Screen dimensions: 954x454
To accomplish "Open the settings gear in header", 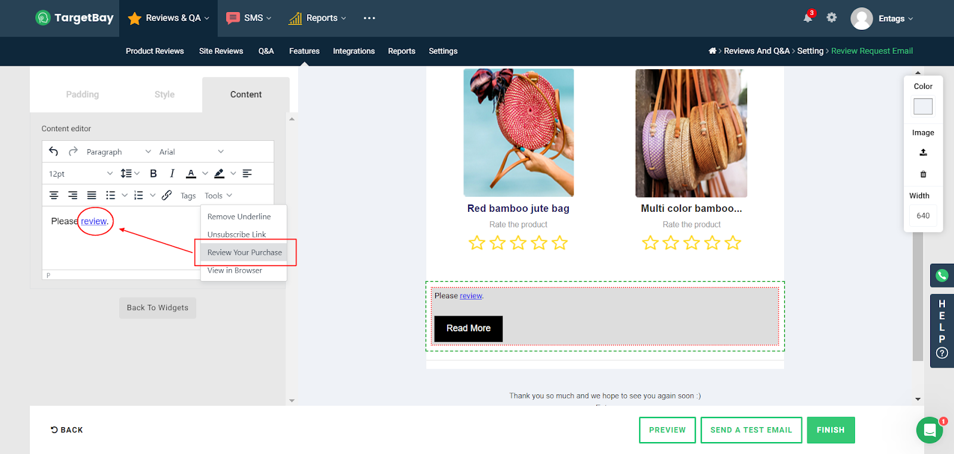I will tap(832, 18).
